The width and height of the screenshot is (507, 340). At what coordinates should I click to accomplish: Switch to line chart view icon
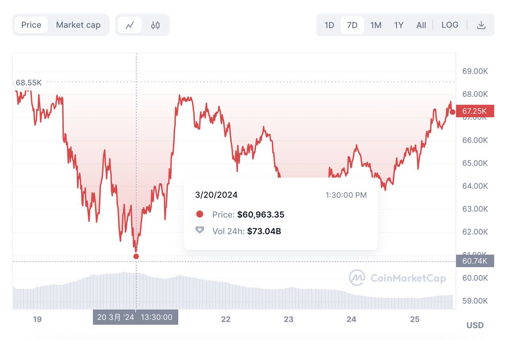coord(130,25)
